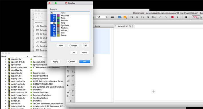This screenshot has width=203, height=109.
Task: Click the Description column header
Action: coord(38,56)
